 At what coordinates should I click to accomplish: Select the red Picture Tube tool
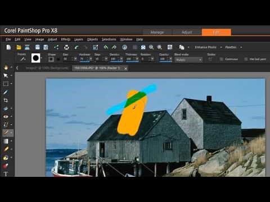click(x=6, y=166)
